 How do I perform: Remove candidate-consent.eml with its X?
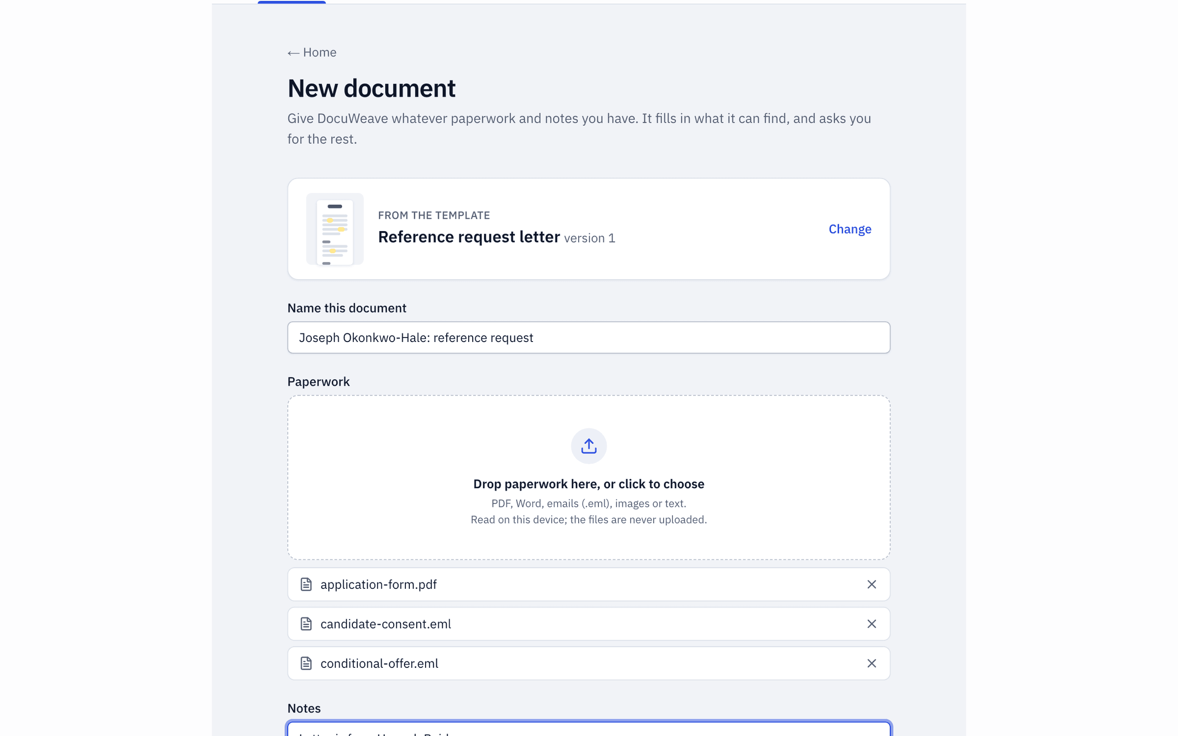pos(871,624)
